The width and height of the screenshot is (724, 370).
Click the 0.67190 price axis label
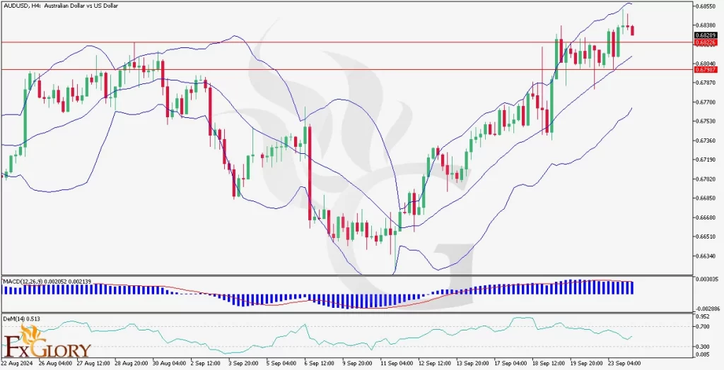[706, 160]
